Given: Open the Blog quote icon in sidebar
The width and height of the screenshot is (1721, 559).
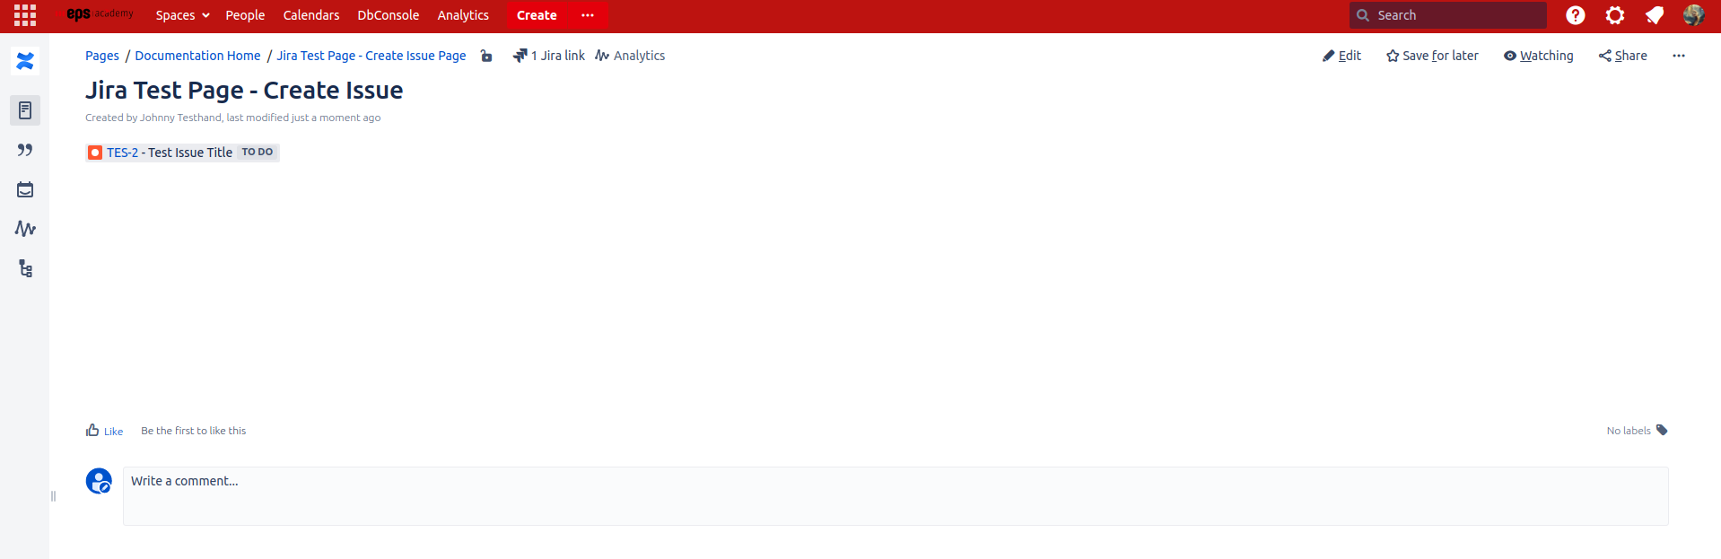Looking at the screenshot, I should point(25,150).
